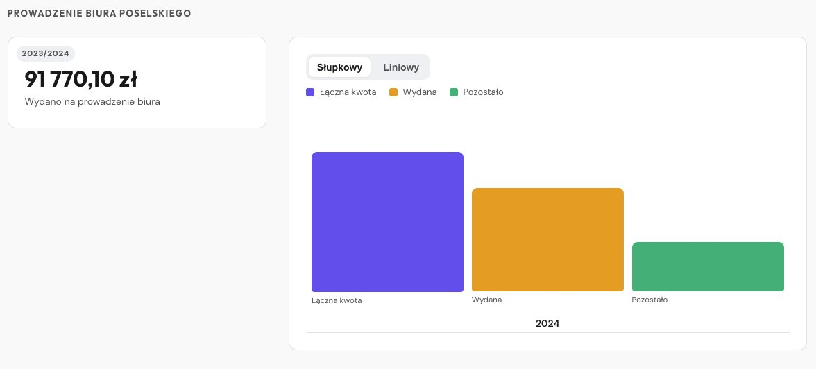
Task: Click the Wydana label under the orange bar
Action: click(x=486, y=300)
